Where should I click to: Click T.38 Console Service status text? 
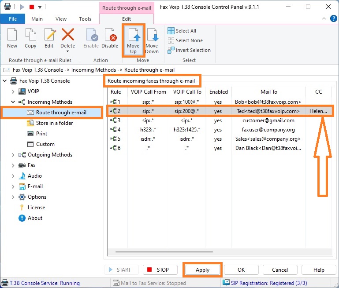click(x=45, y=283)
